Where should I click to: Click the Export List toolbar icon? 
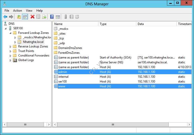[44, 17]
